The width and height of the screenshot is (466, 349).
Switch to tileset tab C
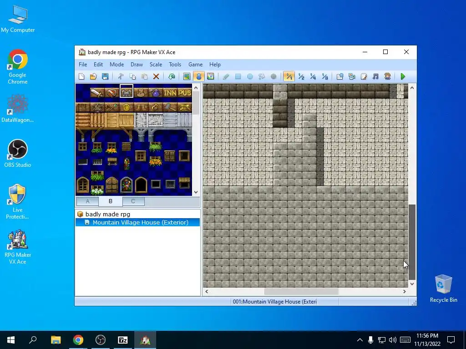[133, 201]
